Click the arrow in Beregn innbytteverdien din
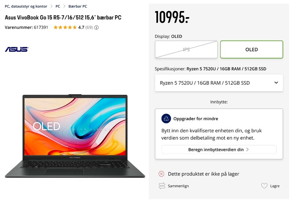The height and width of the screenshot is (203, 294). pyautogui.click(x=247, y=149)
